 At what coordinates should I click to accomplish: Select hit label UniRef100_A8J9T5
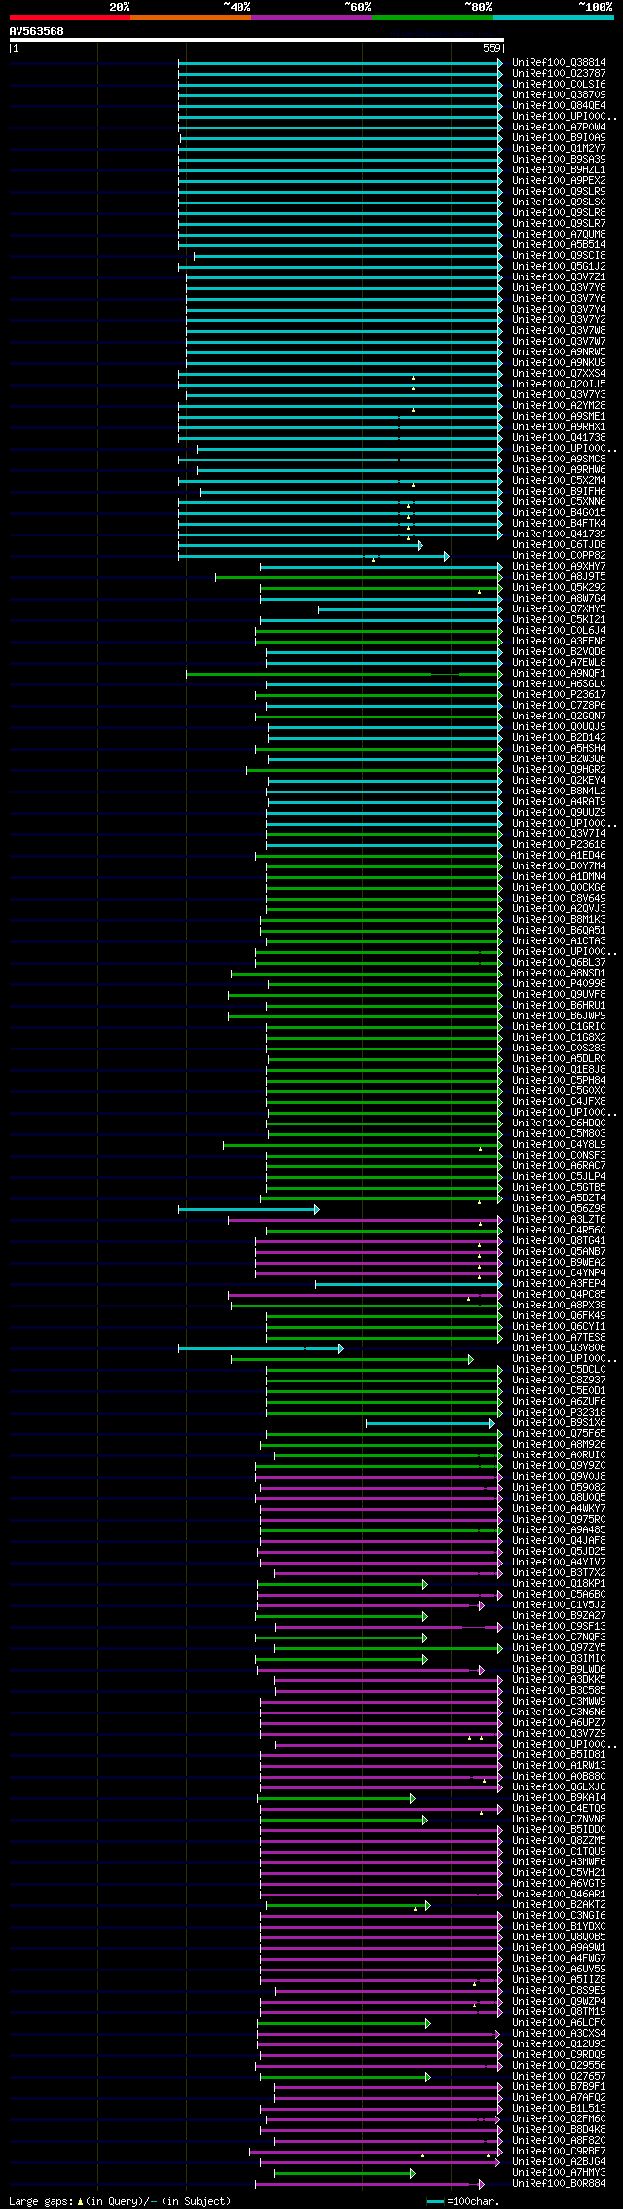[x=559, y=576]
